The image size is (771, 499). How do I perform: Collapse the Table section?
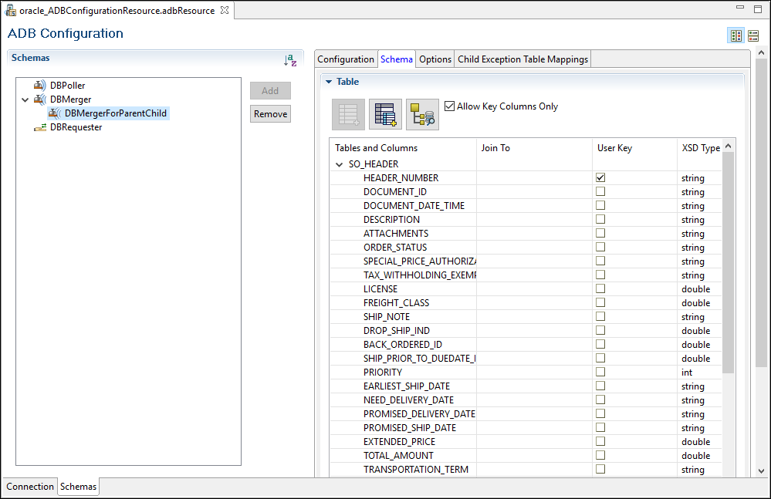328,82
